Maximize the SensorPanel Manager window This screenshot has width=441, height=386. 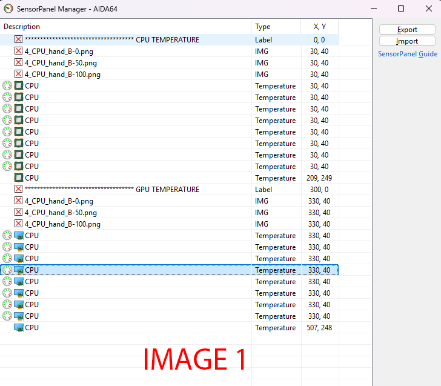(401, 8)
